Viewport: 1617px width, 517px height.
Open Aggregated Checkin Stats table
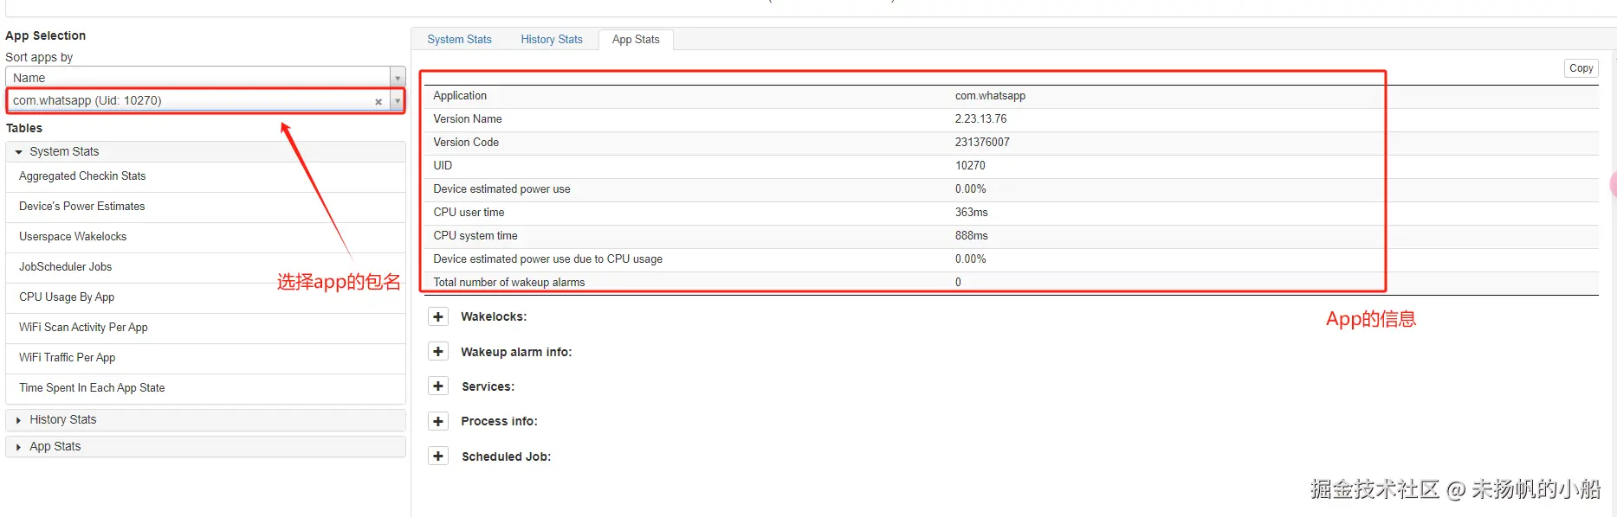point(205,176)
